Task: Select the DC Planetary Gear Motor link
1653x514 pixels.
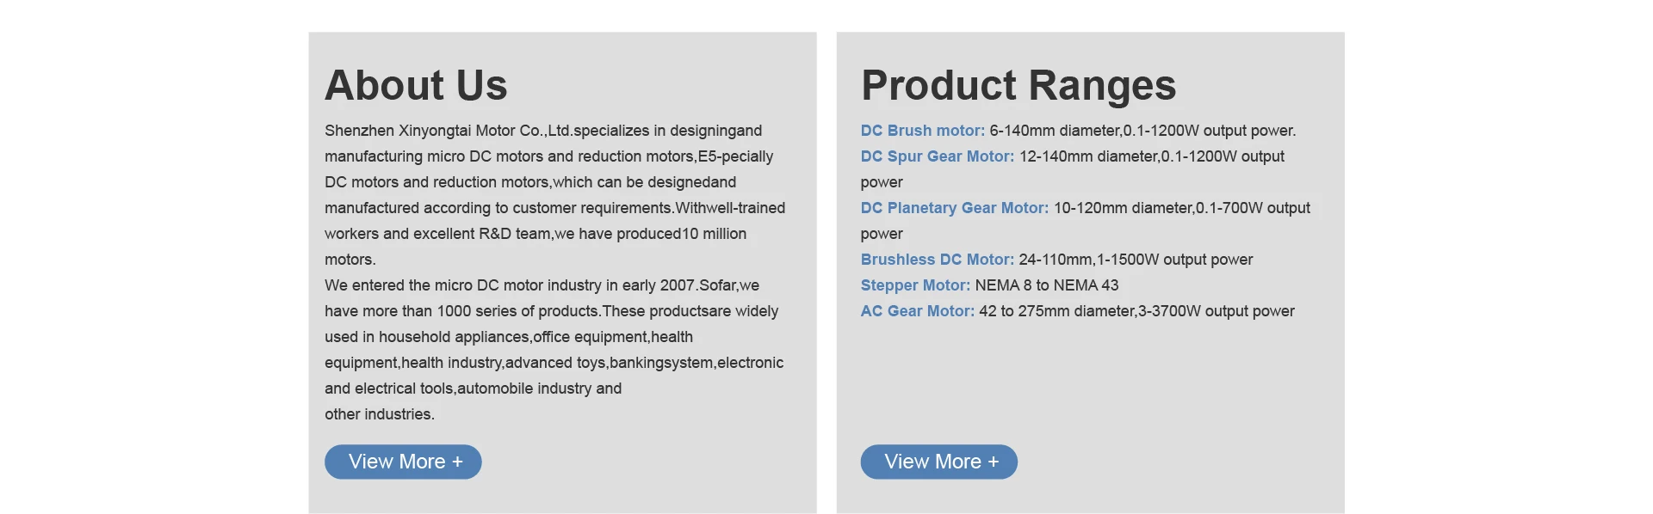Action: point(954,208)
